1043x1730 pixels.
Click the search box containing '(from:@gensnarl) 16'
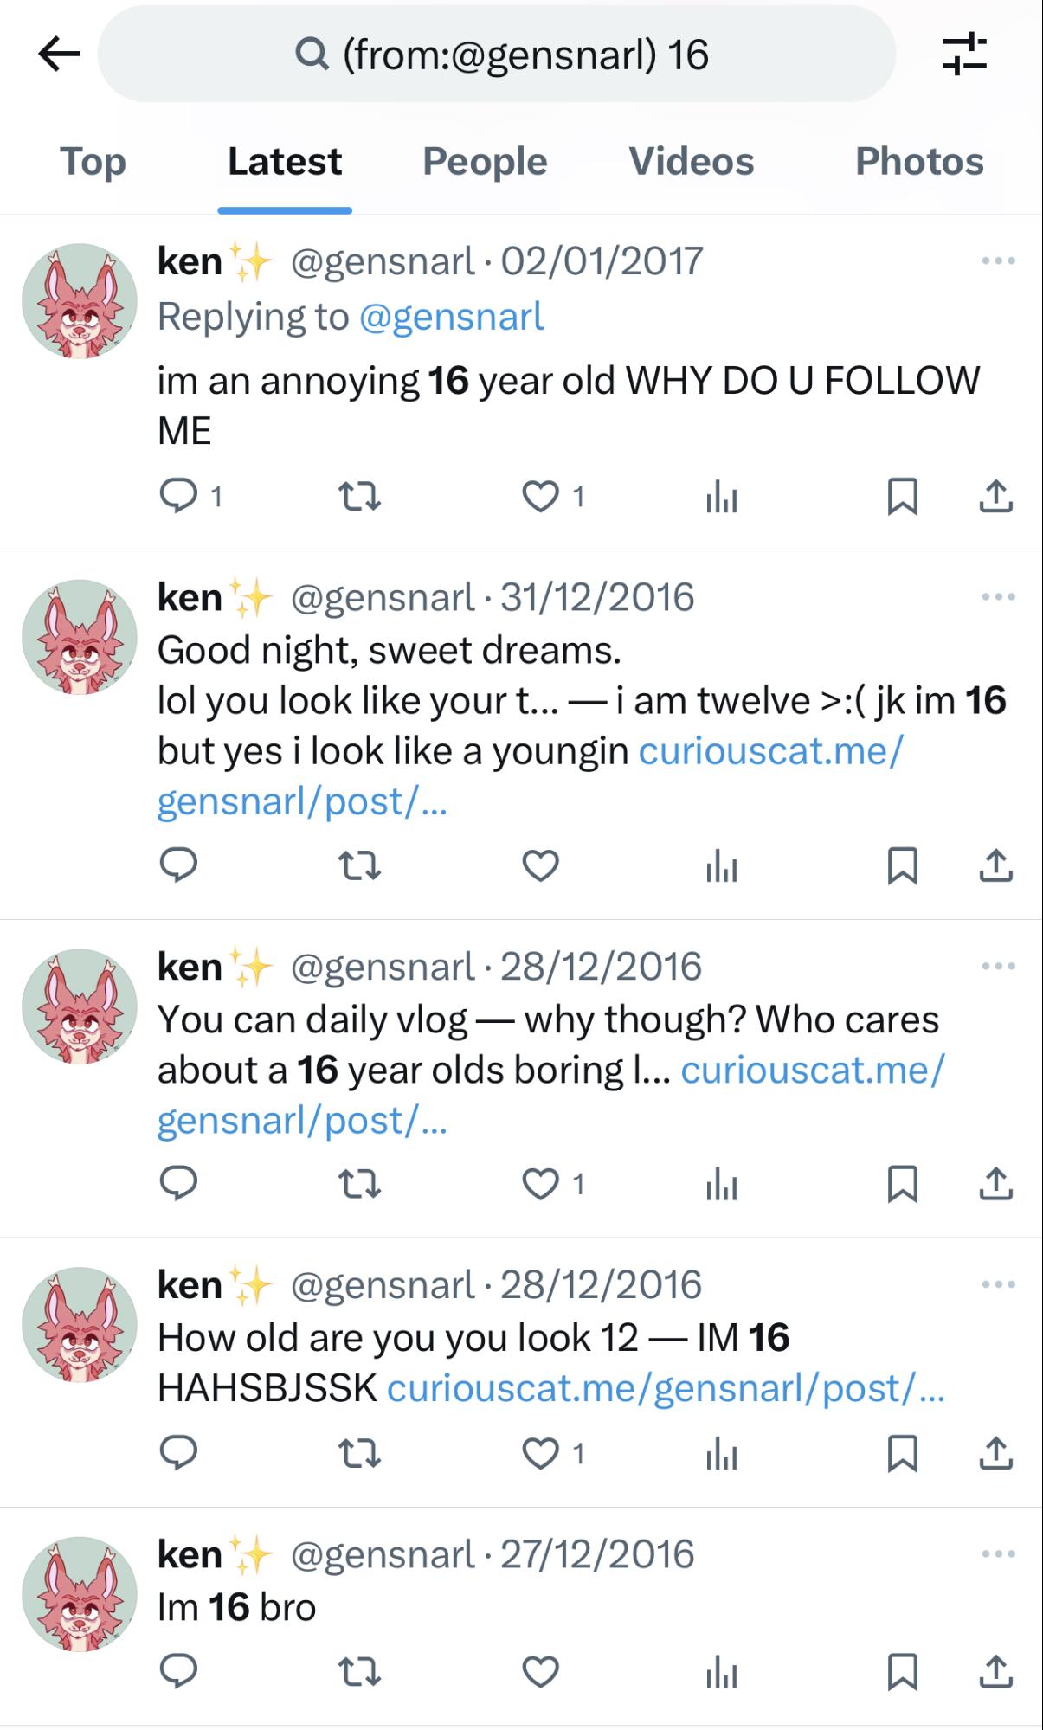click(x=498, y=55)
